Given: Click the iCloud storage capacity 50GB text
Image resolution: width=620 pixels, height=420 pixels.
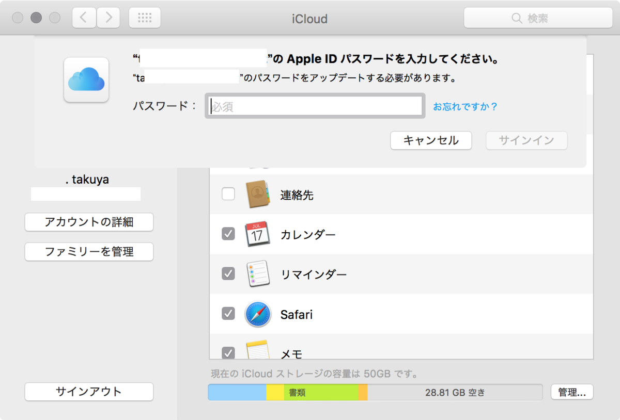Looking at the screenshot, I should click(x=314, y=373).
